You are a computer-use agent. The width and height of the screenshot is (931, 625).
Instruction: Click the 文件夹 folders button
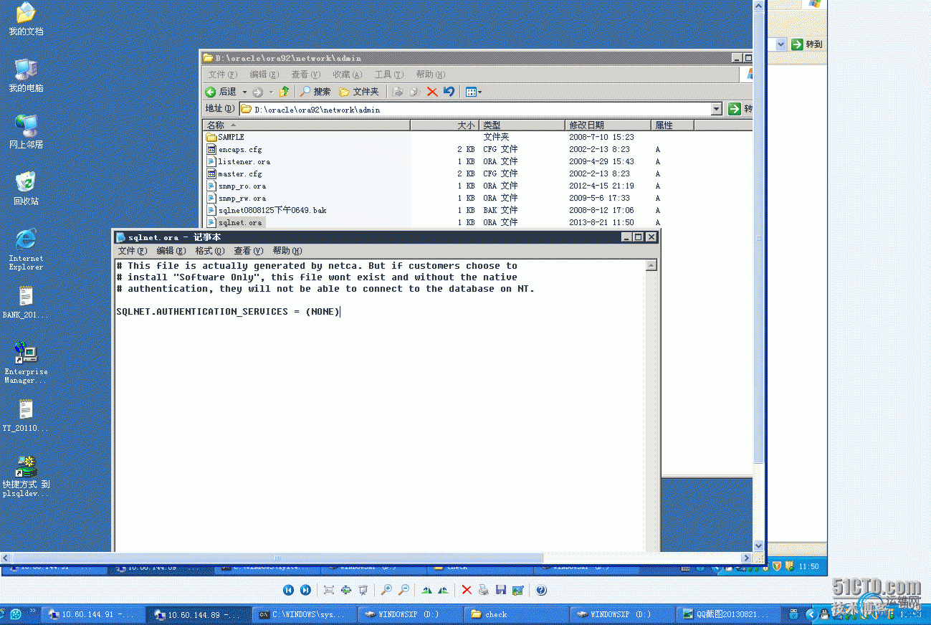pos(359,92)
